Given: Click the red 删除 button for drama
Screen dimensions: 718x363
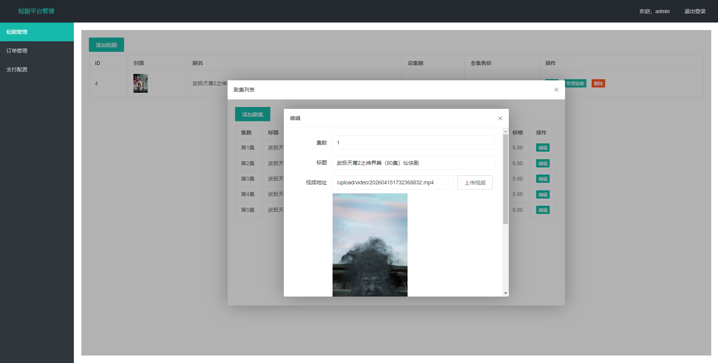Looking at the screenshot, I should pyautogui.click(x=598, y=84).
